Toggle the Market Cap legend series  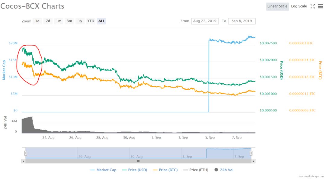[103, 170]
